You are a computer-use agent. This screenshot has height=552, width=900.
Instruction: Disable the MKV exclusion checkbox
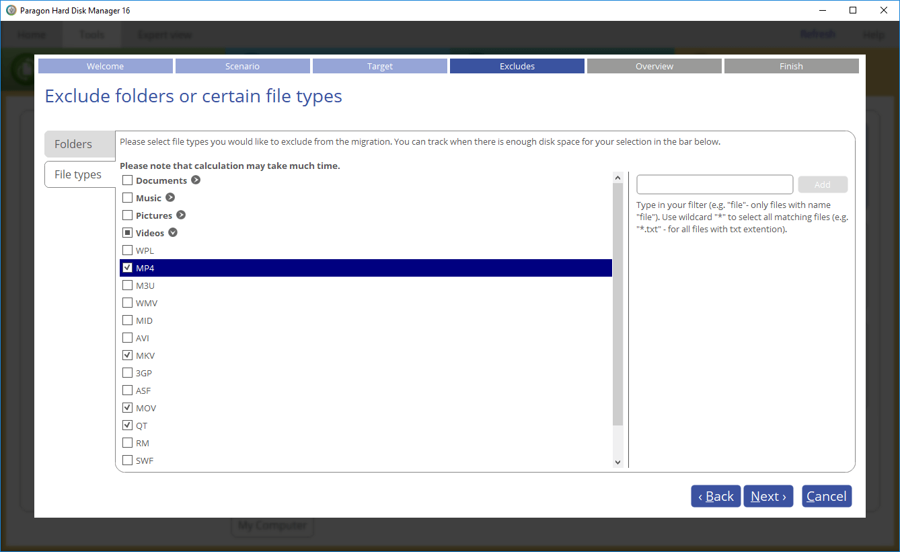[x=127, y=355]
